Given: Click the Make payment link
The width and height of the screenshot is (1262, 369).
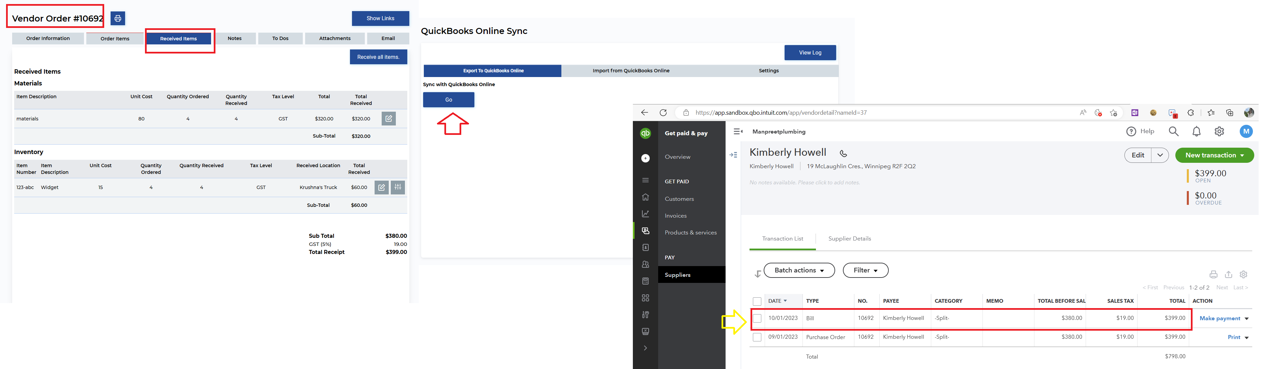Looking at the screenshot, I should (1220, 319).
